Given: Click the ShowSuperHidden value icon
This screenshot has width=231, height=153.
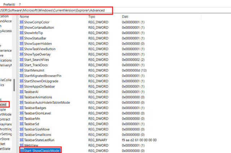Looking at the screenshot, I should click(x=22, y=43).
